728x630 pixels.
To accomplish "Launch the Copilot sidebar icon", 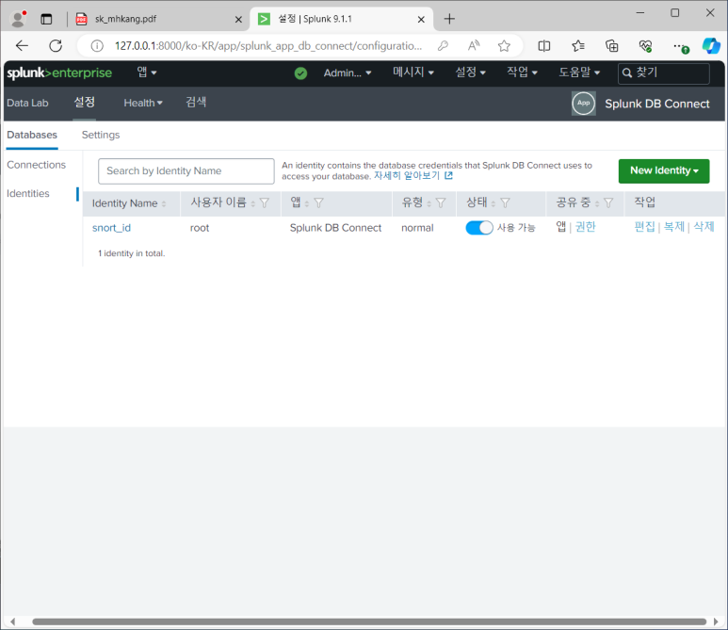I will point(711,45).
